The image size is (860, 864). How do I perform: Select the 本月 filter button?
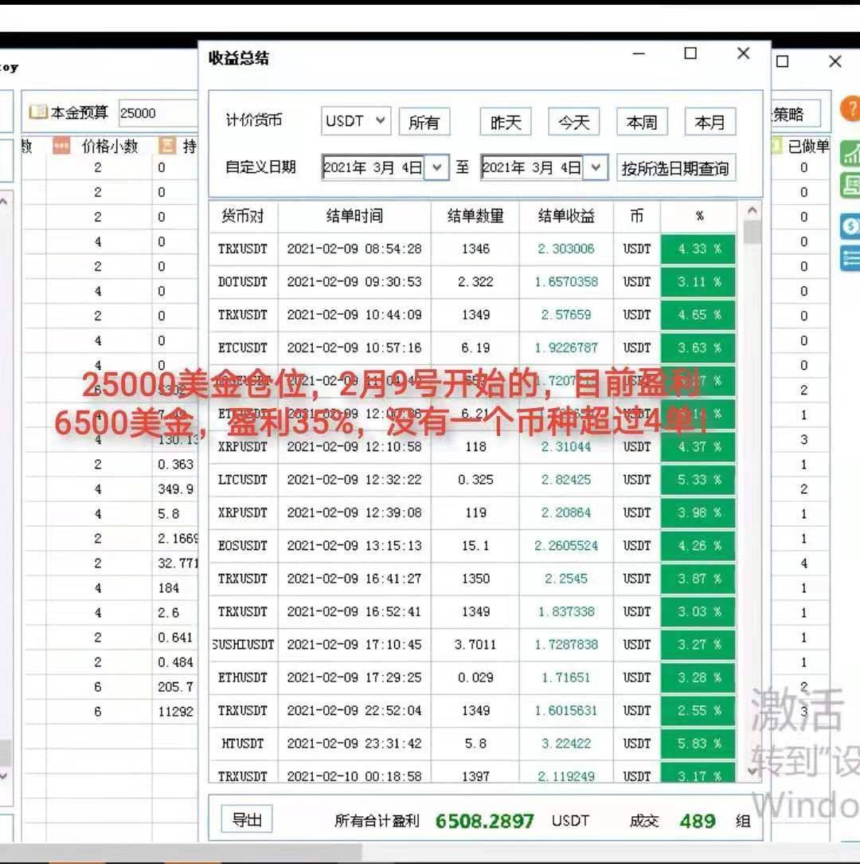(x=709, y=121)
